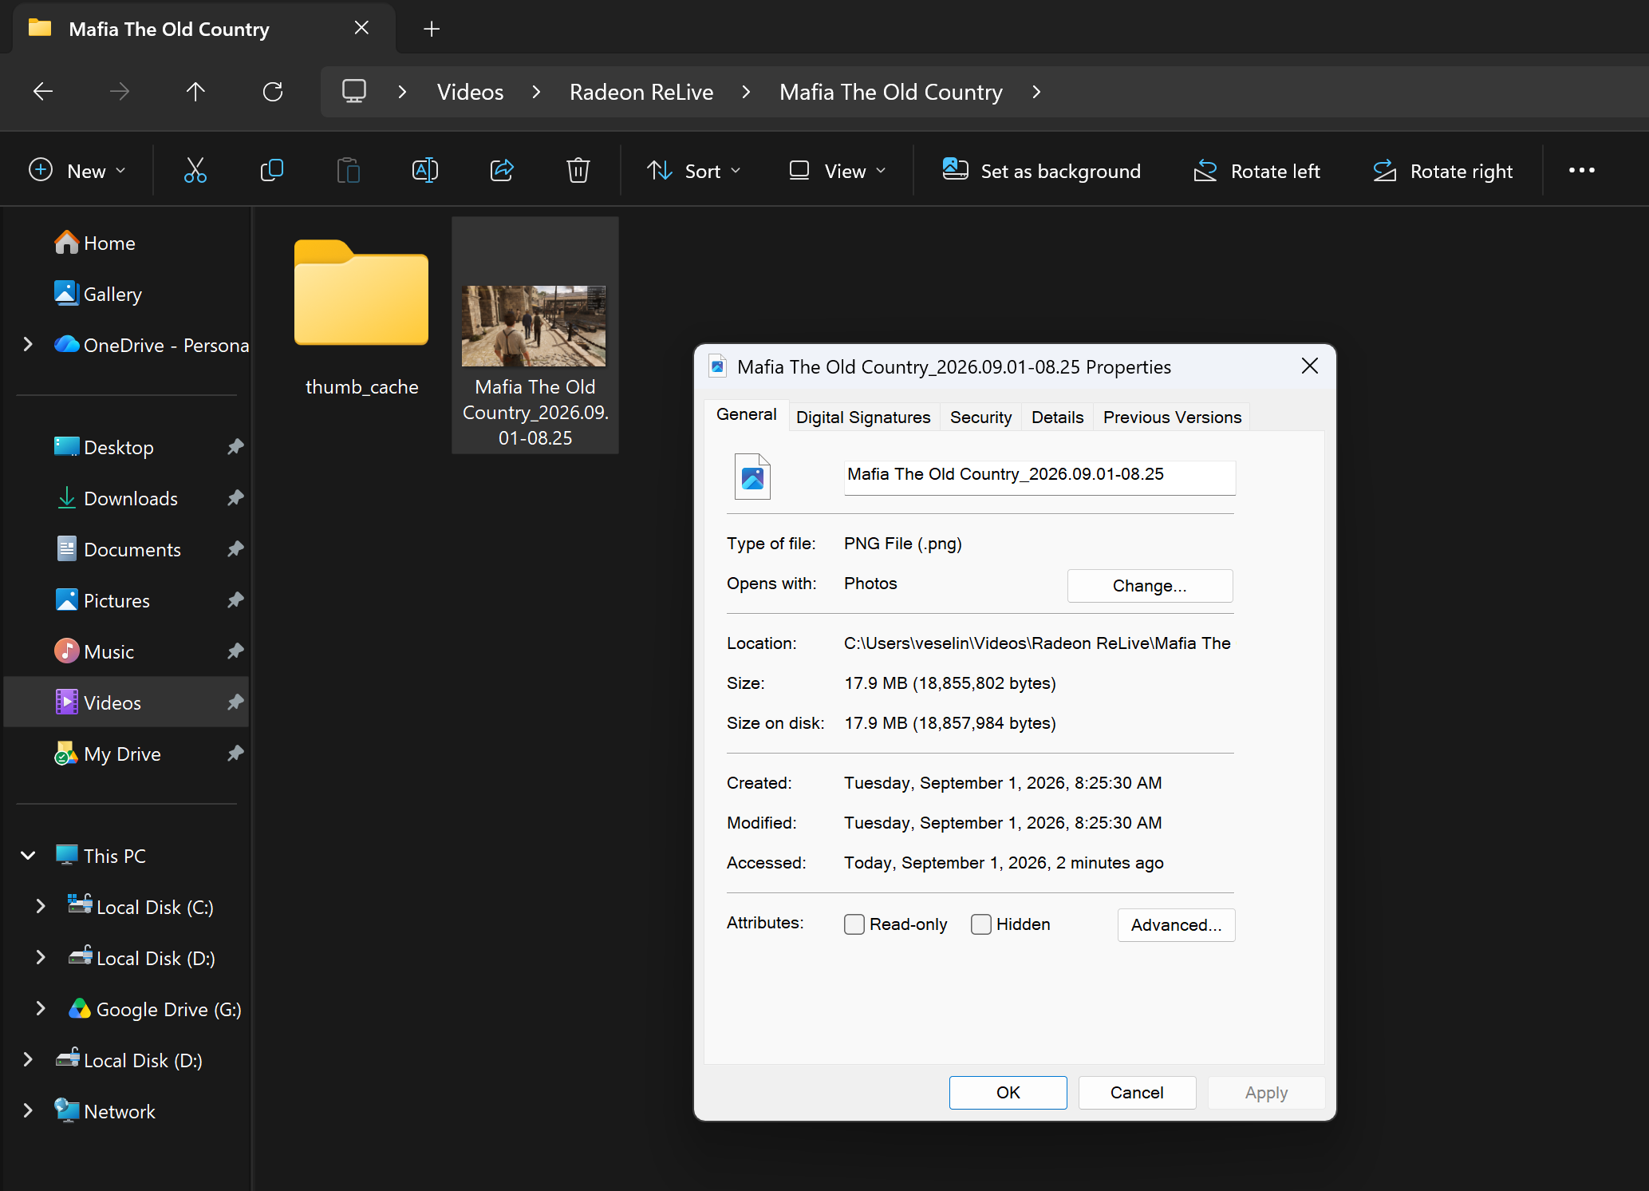This screenshot has width=1649, height=1191.
Task: Click the Copy icon in toolbar
Action: coord(272,171)
